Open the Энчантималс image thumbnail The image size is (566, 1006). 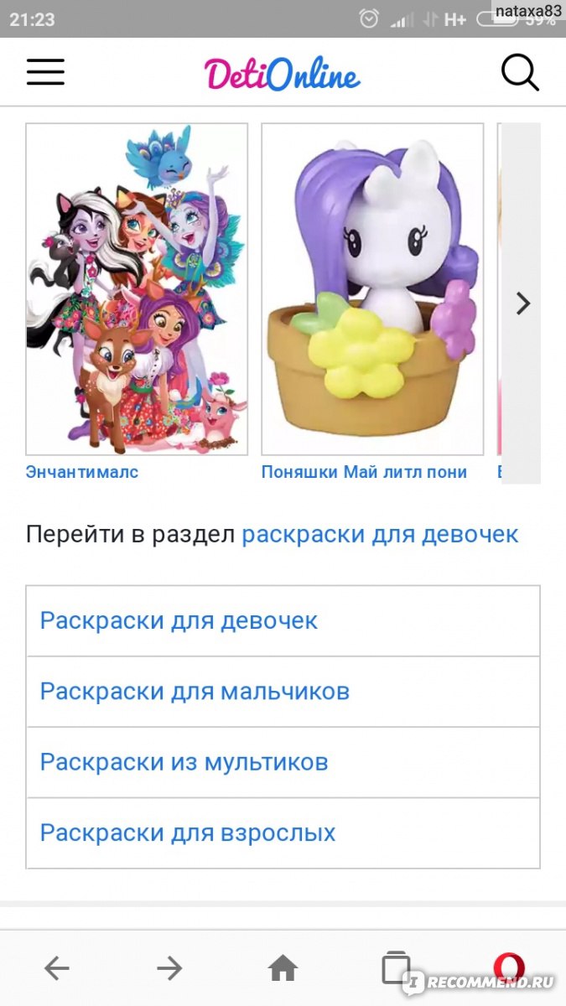pyautogui.click(x=137, y=289)
